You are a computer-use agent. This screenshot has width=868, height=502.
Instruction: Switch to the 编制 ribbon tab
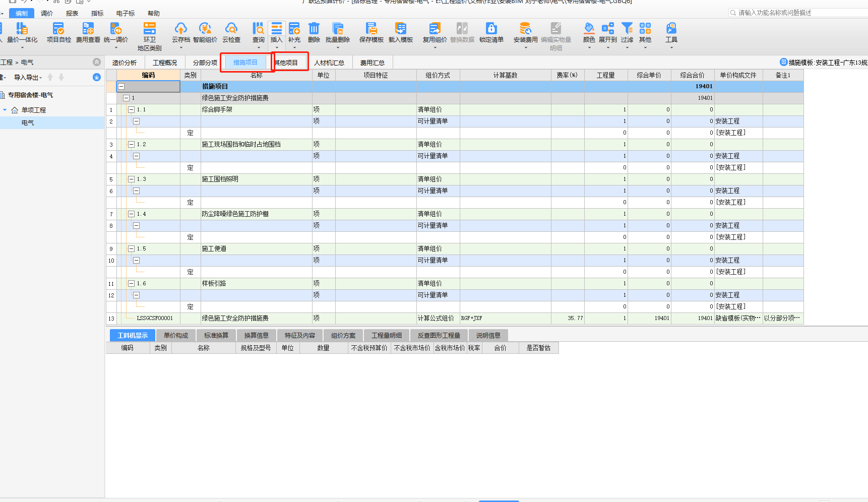(22, 13)
